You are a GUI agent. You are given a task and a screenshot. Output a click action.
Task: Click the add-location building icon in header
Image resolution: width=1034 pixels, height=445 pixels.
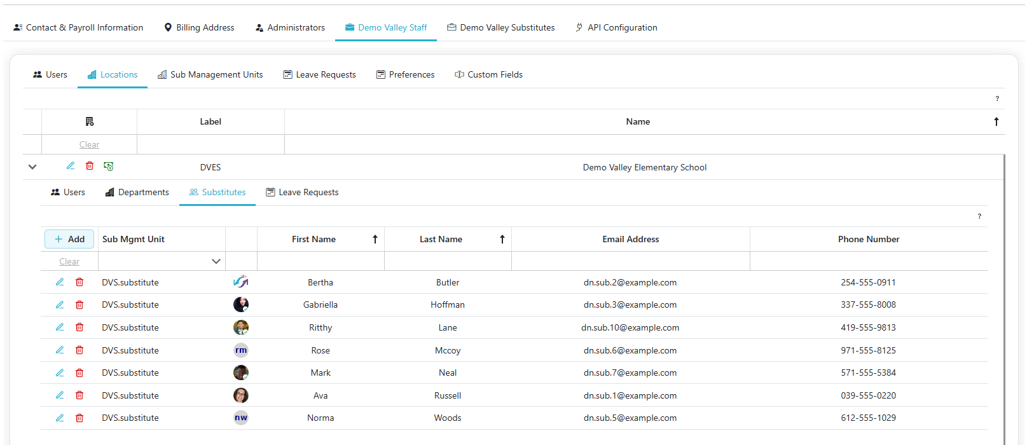pyautogui.click(x=90, y=121)
